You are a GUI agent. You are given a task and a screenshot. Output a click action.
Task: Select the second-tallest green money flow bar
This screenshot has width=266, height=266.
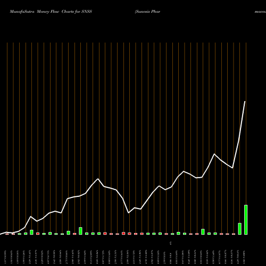point(239,229)
